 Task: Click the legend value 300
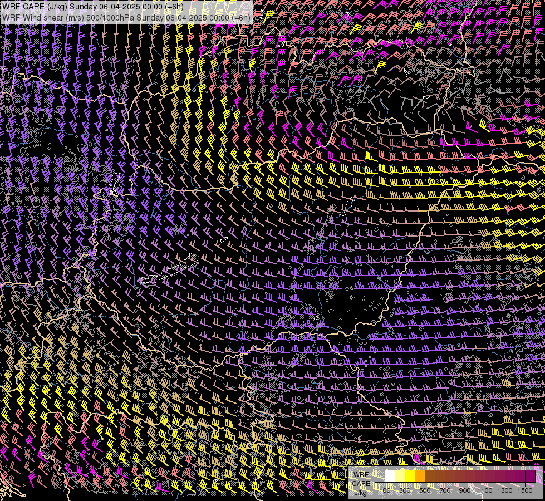click(405, 490)
